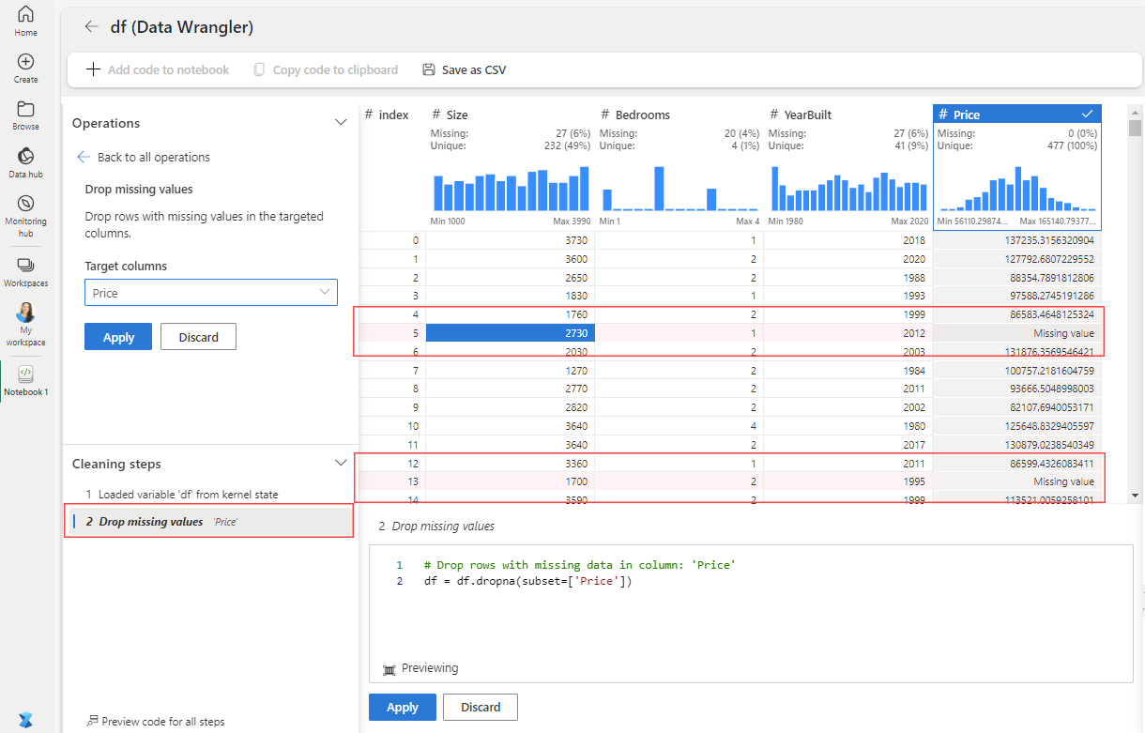The height and width of the screenshot is (733, 1145).
Task: Click Back to all operations
Action: click(x=144, y=157)
